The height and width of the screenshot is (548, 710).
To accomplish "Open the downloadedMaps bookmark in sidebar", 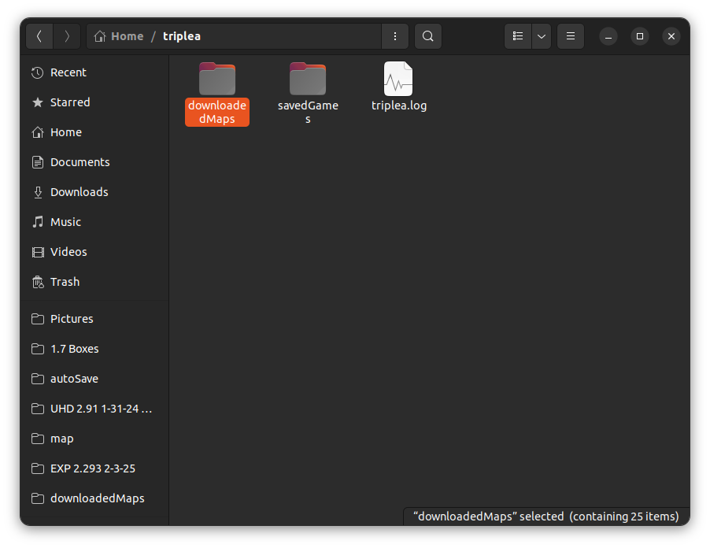I will tap(94, 498).
